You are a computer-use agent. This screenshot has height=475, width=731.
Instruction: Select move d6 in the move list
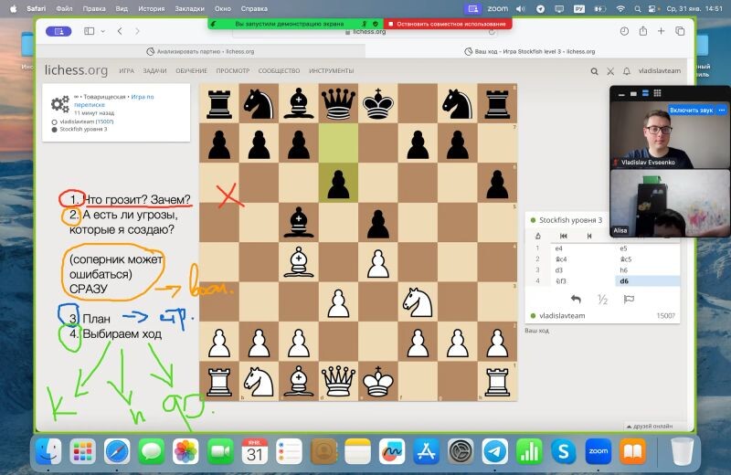624,281
